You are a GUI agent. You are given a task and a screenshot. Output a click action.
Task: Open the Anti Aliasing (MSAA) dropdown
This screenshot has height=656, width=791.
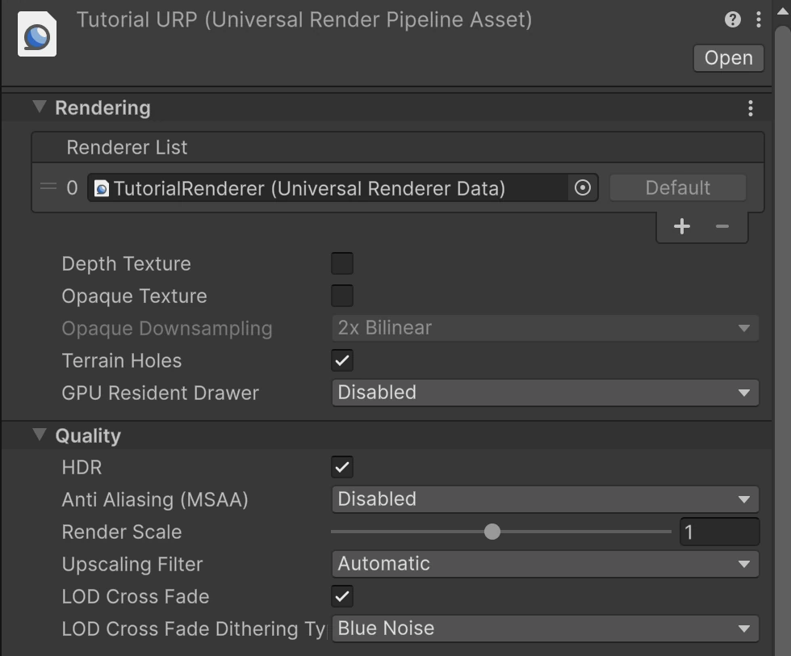(x=545, y=499)
